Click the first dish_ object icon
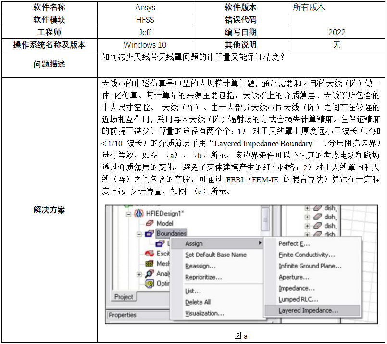 (x=317, y=208)
